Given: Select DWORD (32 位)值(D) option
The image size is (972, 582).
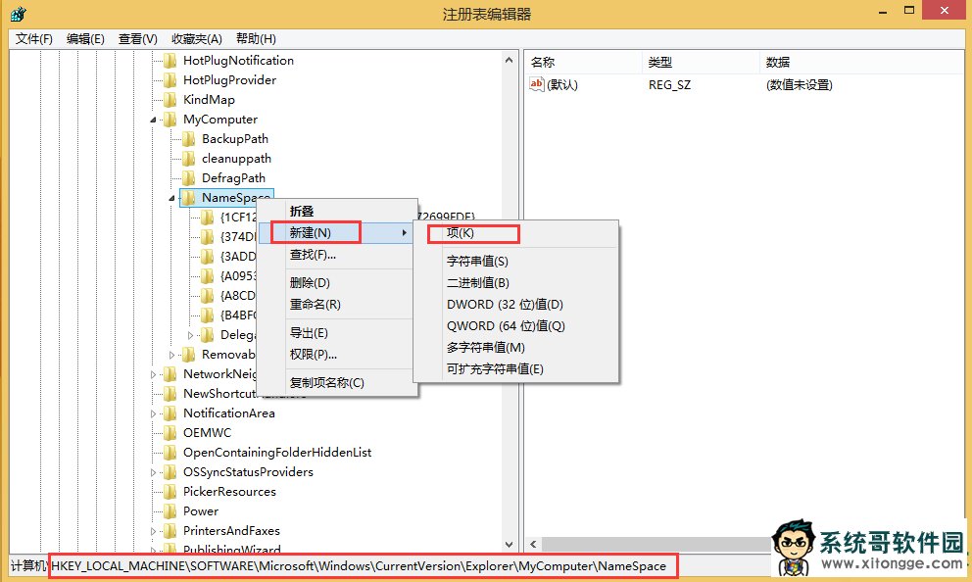Looking at the screenshot, I should [x=505, y=305].
